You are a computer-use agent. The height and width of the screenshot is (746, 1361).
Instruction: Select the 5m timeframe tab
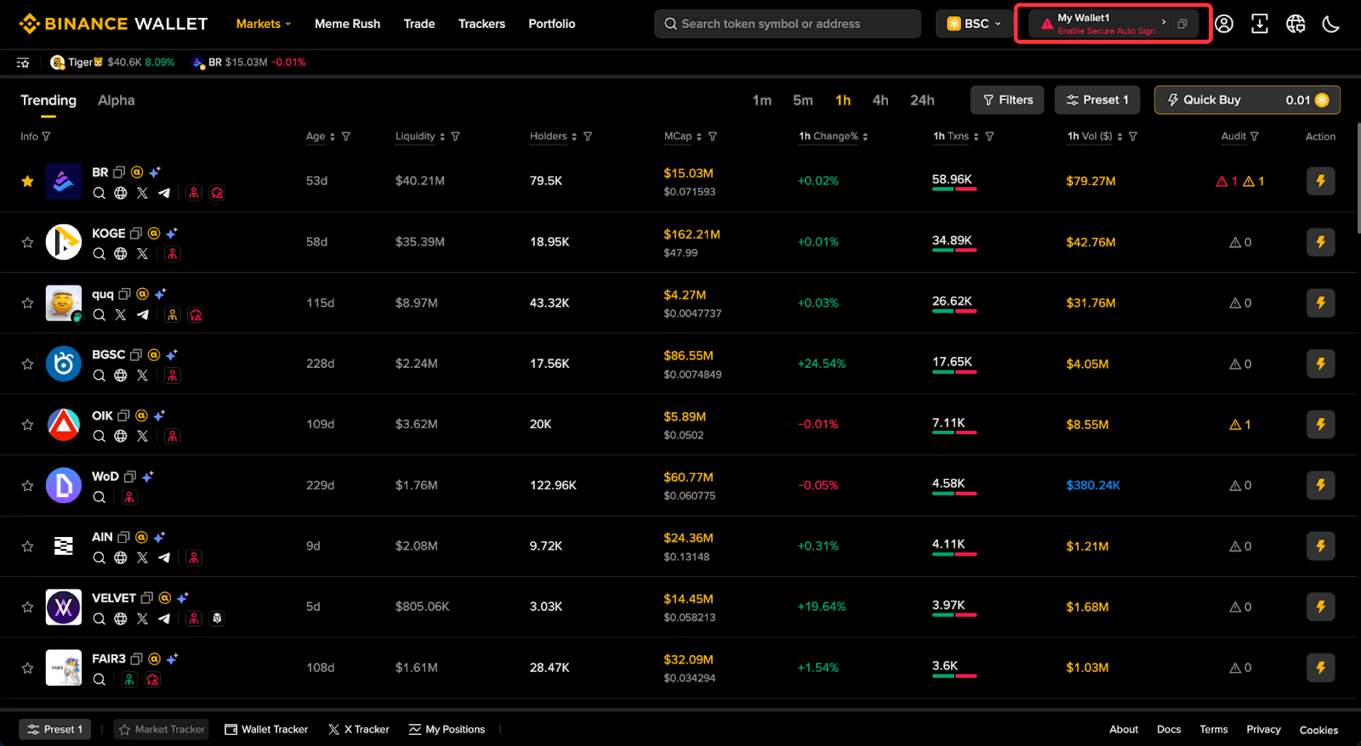[803, 100]
